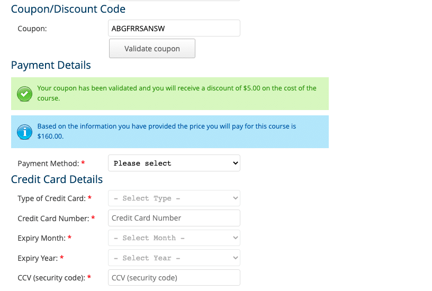The image size is (432, 291).
Task: Click the $160.00 course price notice text
Action: 167,131
